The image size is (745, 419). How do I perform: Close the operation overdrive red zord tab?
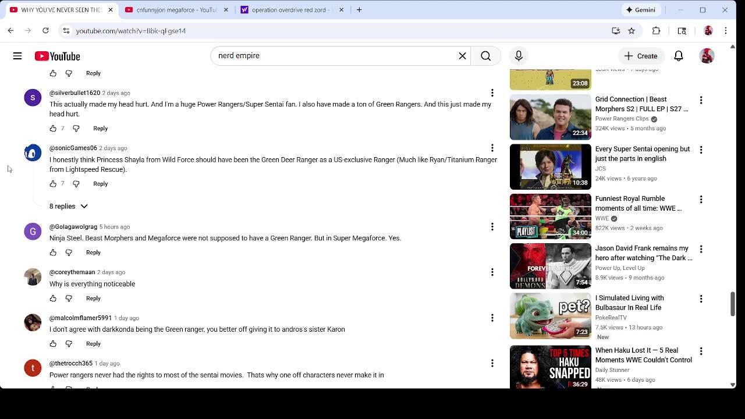[341, 10]
